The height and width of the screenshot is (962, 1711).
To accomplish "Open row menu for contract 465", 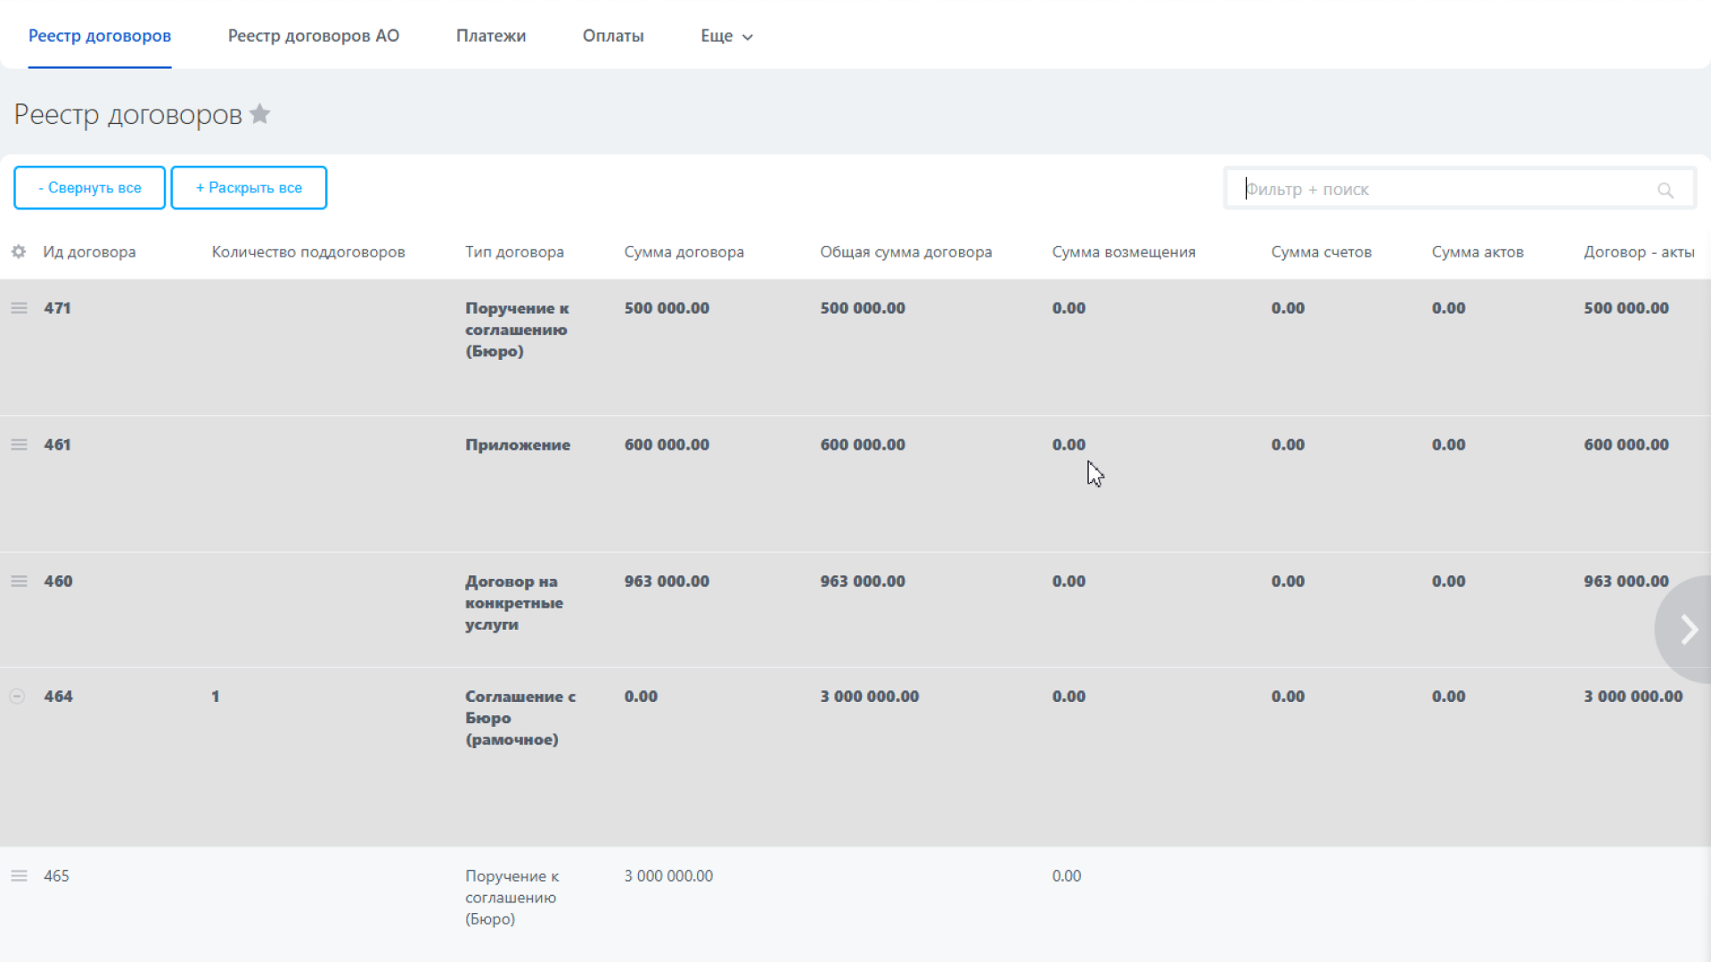I will (19, 876).
